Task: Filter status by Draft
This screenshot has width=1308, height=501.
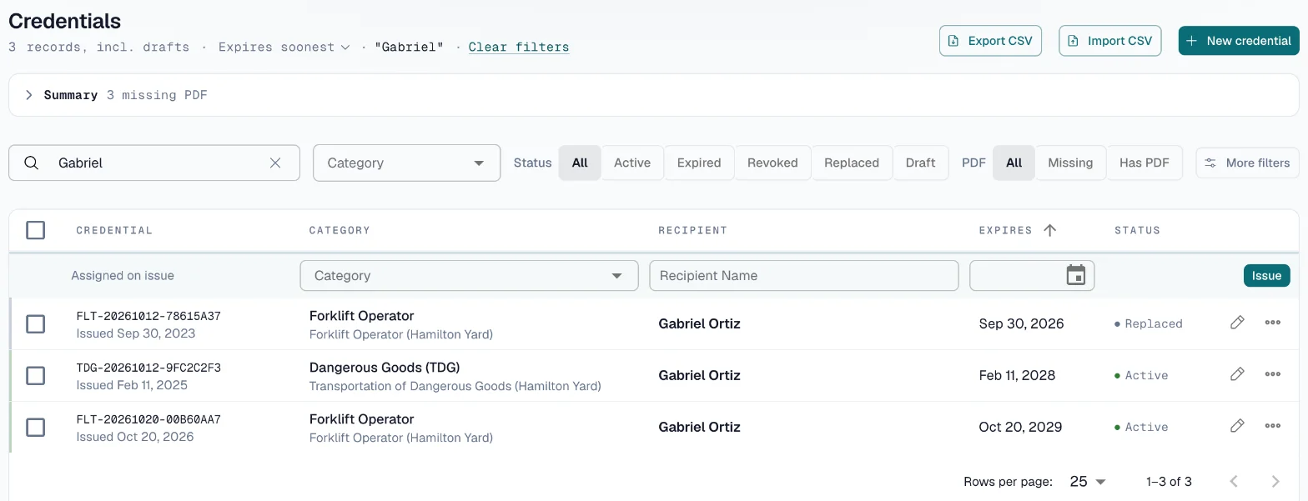Action: (920, 163)
